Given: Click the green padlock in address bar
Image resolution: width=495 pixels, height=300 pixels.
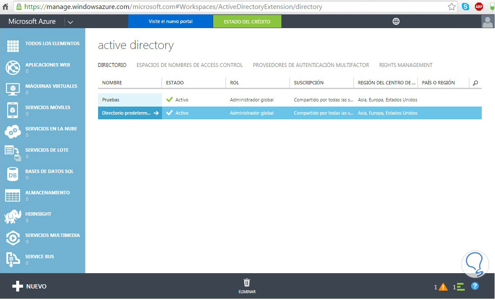Looking at the screenshot, I should point(19,7).
